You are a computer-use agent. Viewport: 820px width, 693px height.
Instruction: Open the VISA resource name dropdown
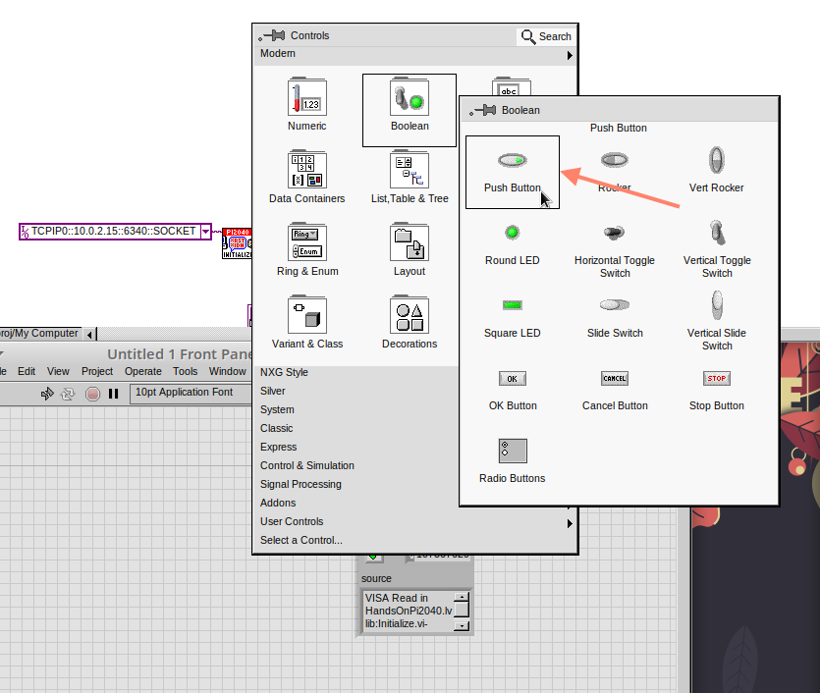click(206, 231)
